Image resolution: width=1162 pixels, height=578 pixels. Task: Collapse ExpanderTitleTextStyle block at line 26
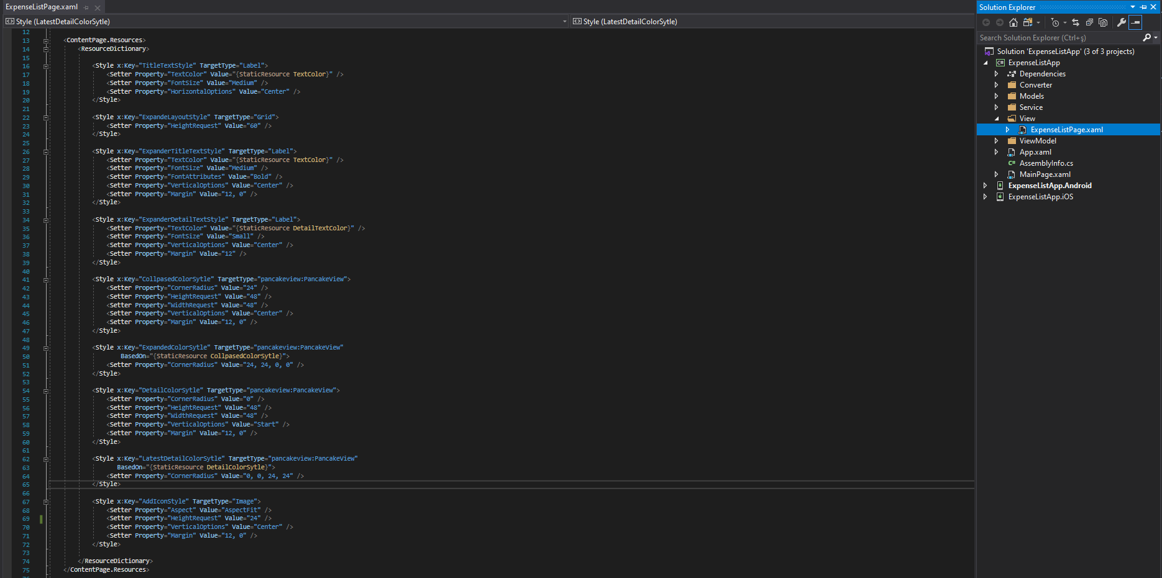pyautogui.click(x=46, y=151)
